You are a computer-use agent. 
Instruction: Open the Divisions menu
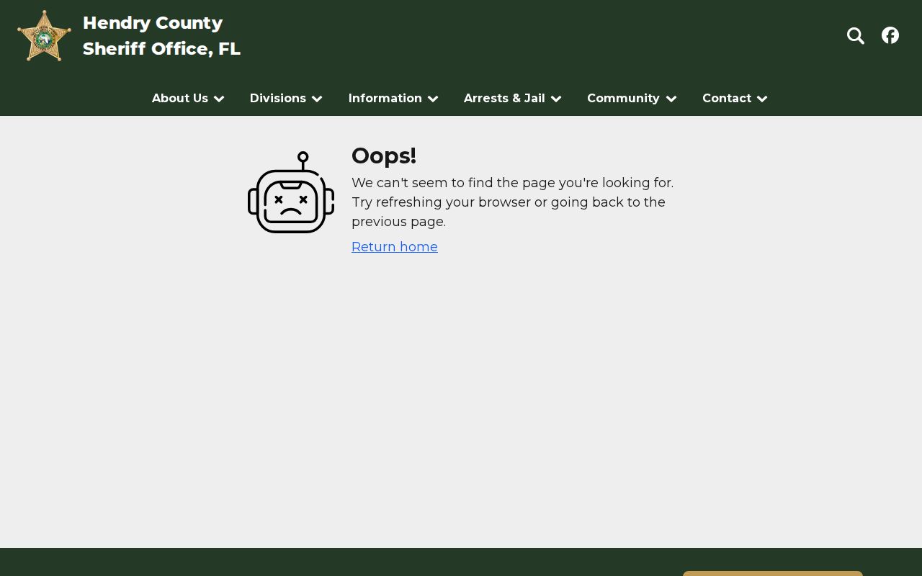[278, 98]
